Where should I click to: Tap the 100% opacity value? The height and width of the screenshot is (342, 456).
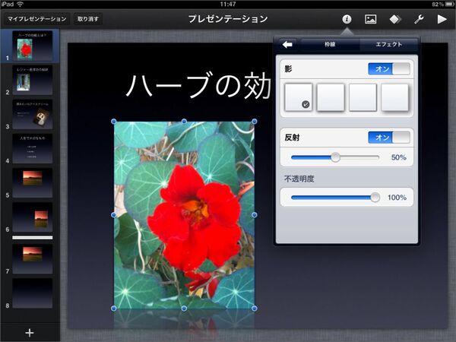pos(397,198)
